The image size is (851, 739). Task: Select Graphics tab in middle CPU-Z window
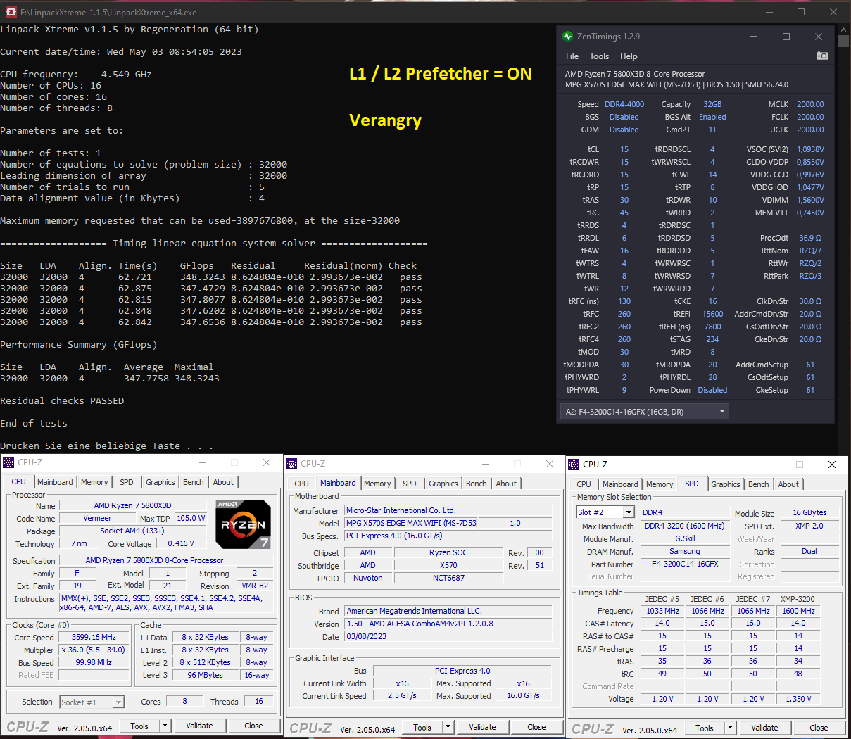pos(443,484)
